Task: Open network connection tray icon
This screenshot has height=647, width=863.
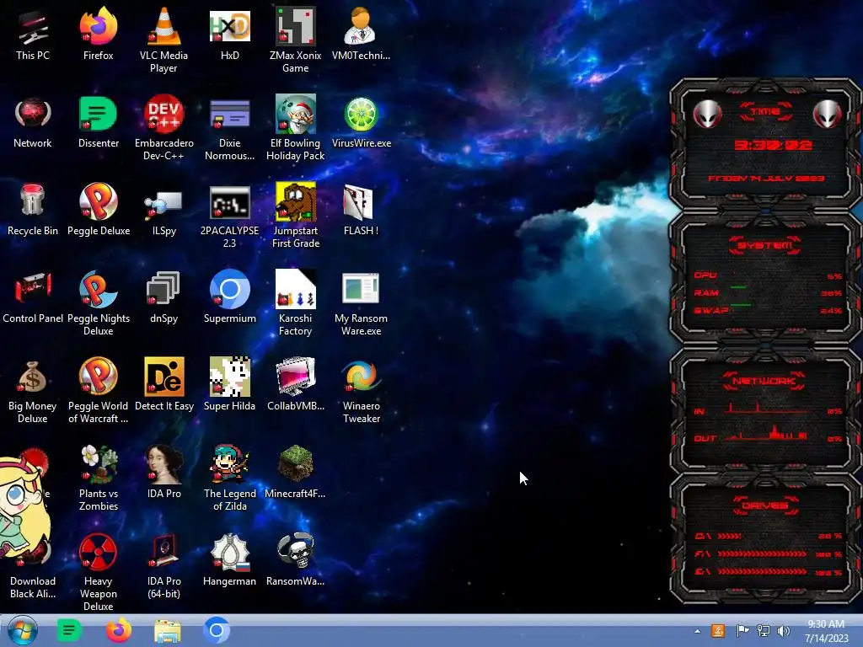Action: 763,630
